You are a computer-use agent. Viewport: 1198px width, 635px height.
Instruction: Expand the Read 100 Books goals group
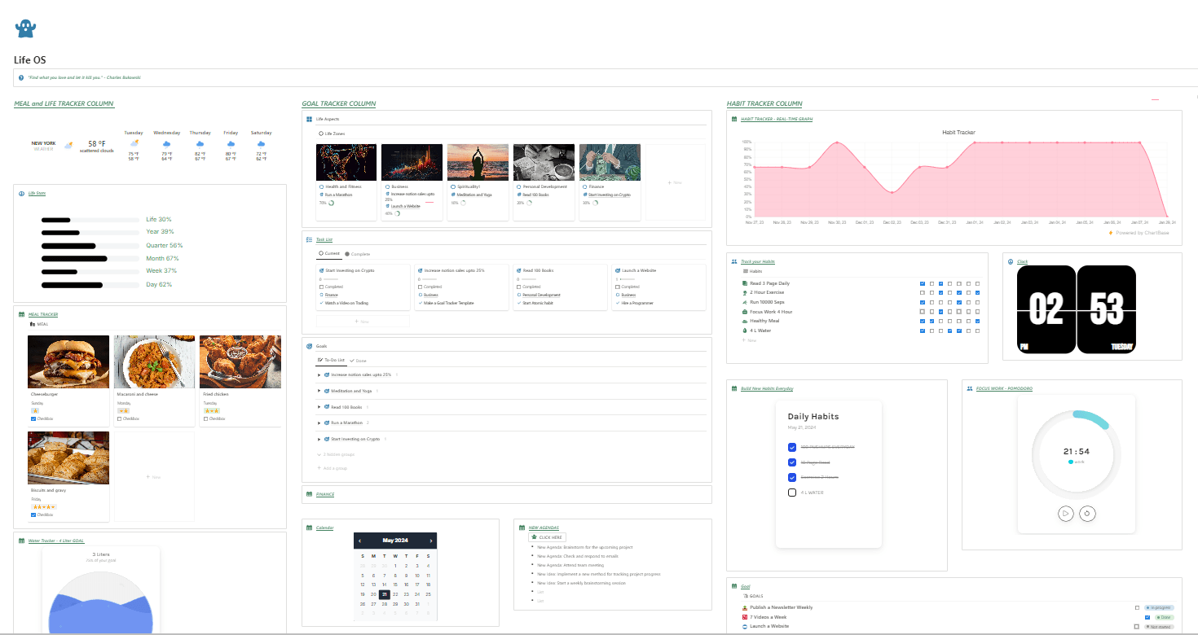[x=319, y=406]
